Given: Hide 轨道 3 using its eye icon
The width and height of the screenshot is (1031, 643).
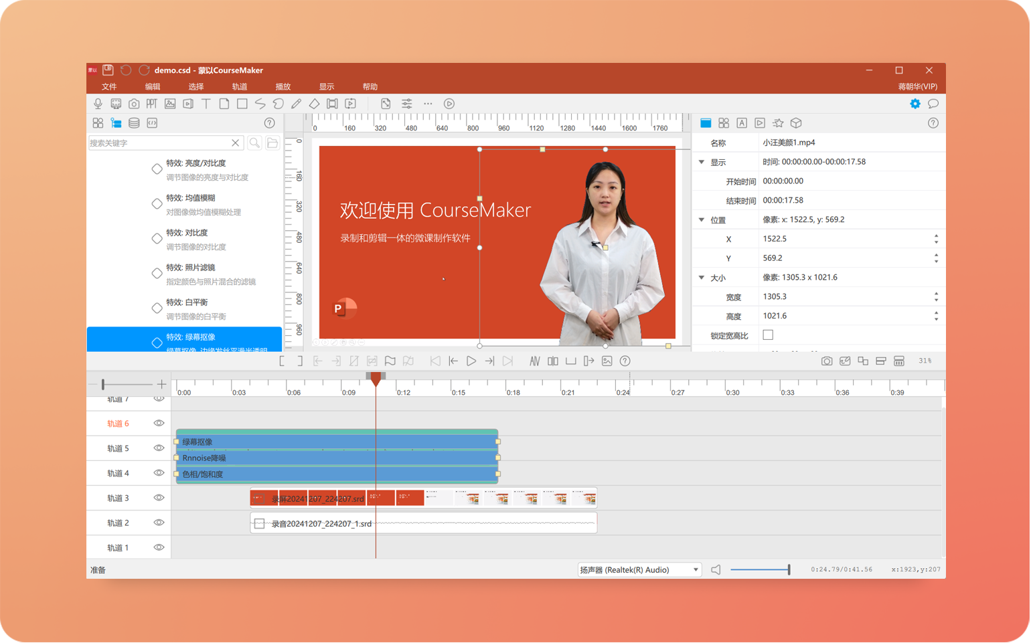Looking at the screenshot, I should click(x=159, y=498).
